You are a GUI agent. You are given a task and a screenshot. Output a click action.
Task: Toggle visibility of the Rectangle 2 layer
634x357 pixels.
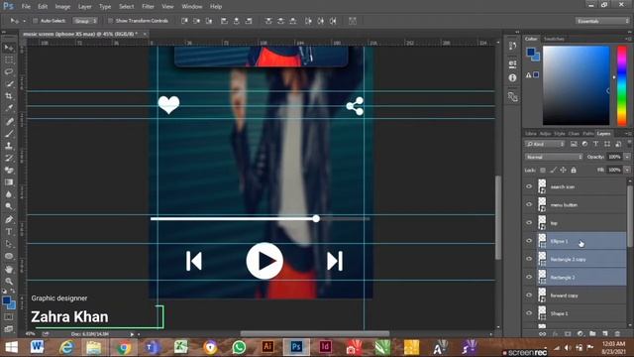click(528, 278)
